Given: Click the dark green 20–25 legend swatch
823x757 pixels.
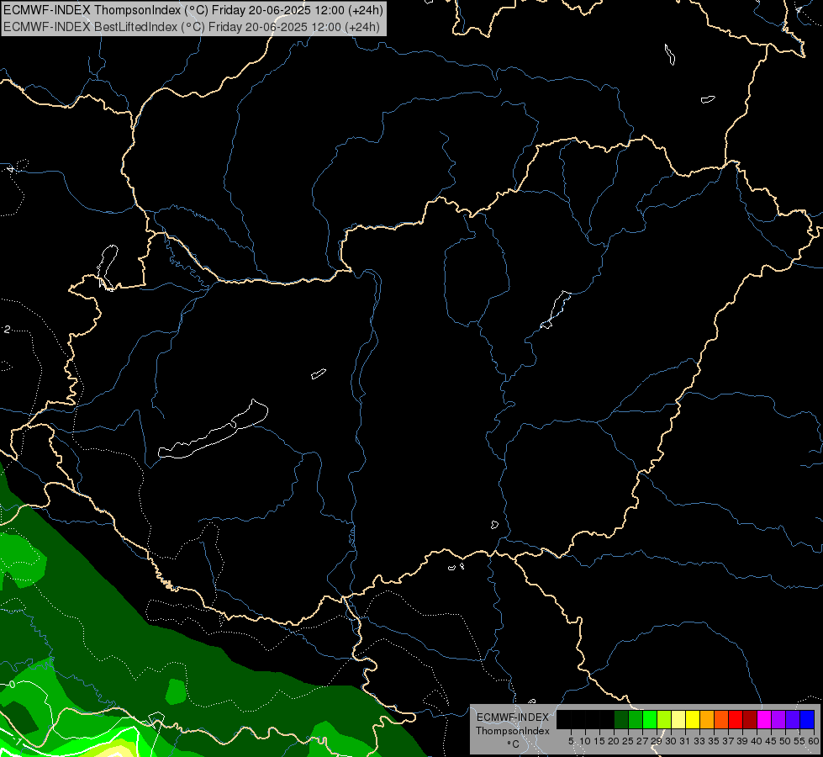Looking at the screenshot, I should pyautogui.click(x=621, y=719).
